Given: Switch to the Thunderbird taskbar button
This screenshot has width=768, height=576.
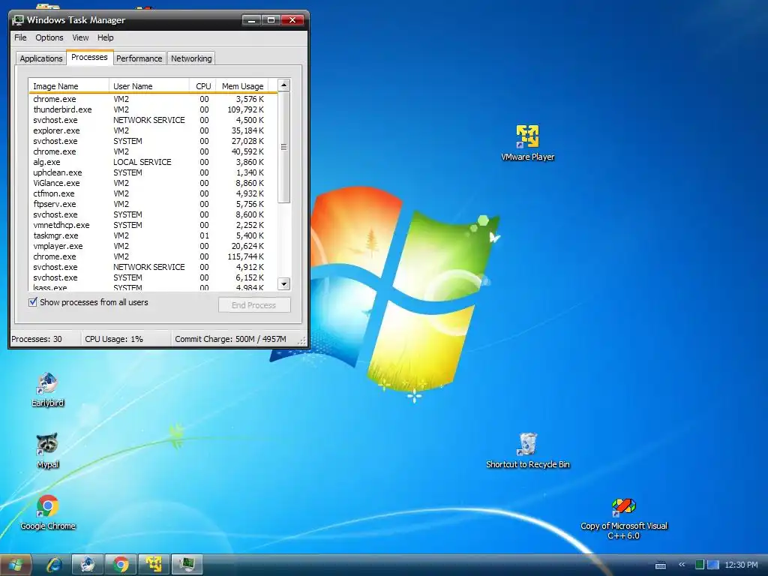Looking at the screenshot, I should (x=88, y=565).
